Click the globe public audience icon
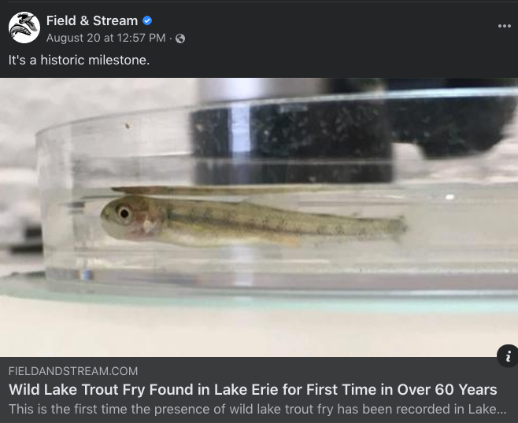518x423 pixels. [x=180, y=39]
